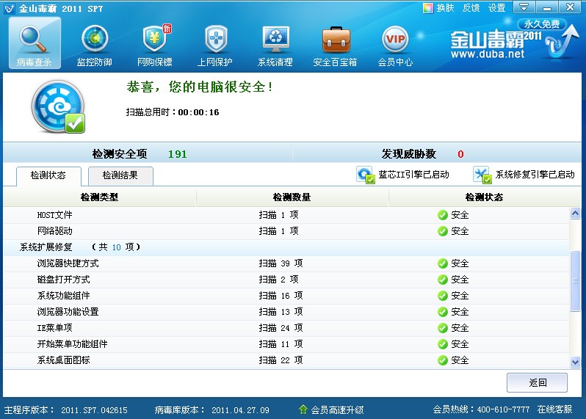This screenshot has height=419, width=586.
Task: Collapse the 系统扩展修复 group header
Action: (x=286, y=247)
